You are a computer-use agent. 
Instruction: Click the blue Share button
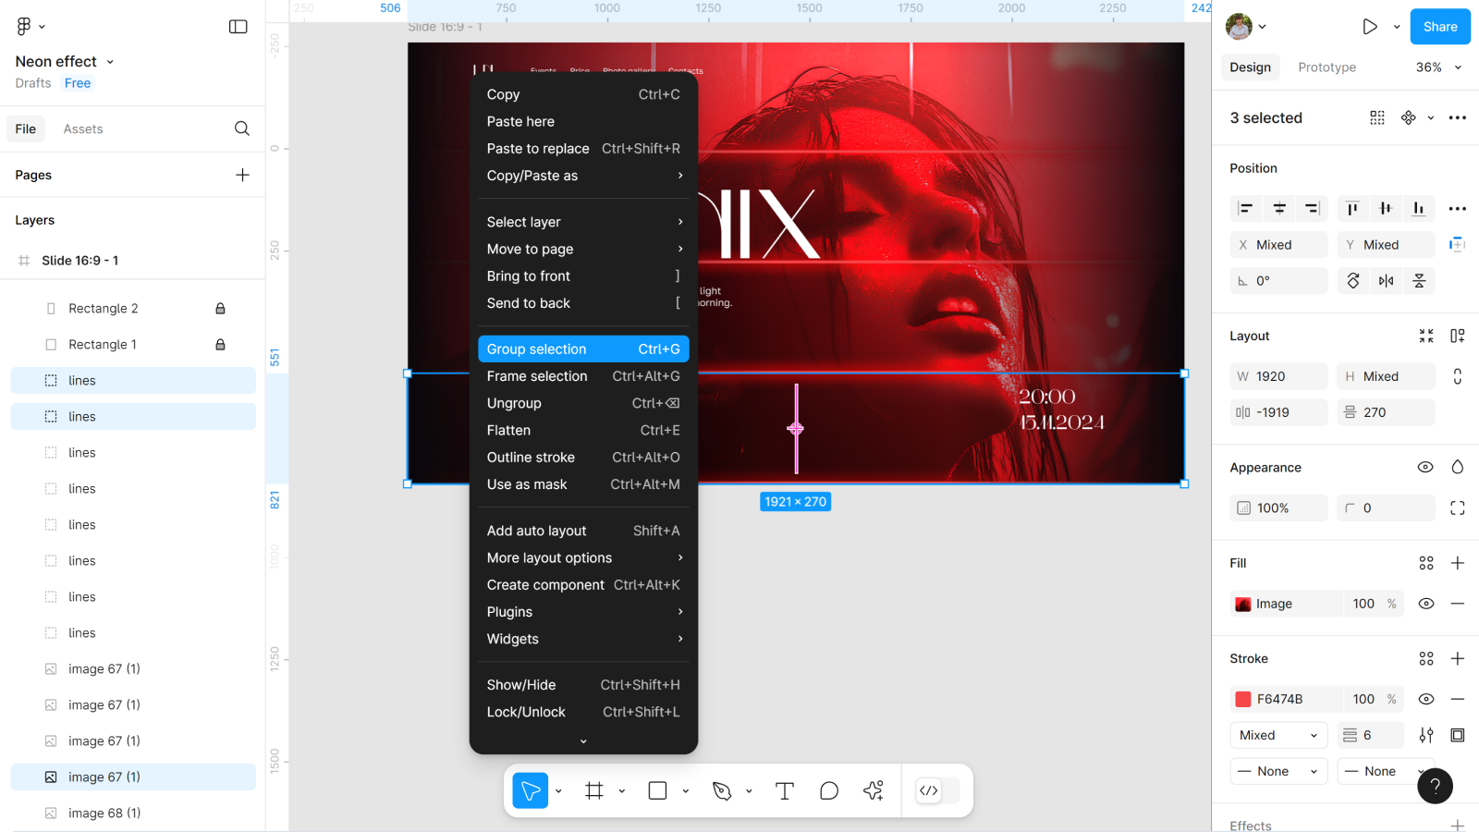point(1439,27)
